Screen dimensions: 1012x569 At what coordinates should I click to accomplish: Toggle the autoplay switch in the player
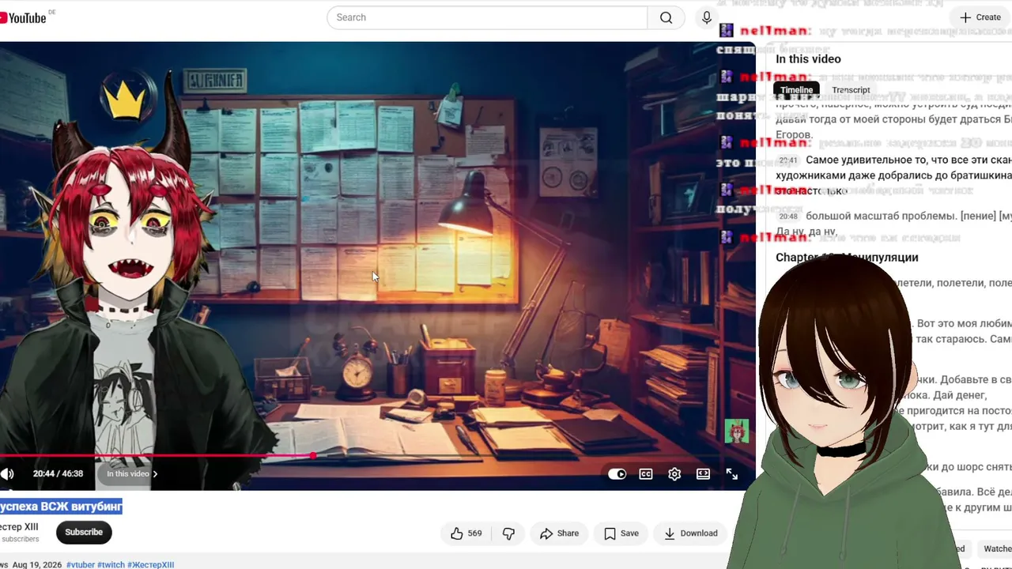pyautogui.click(x=617, y=474)
